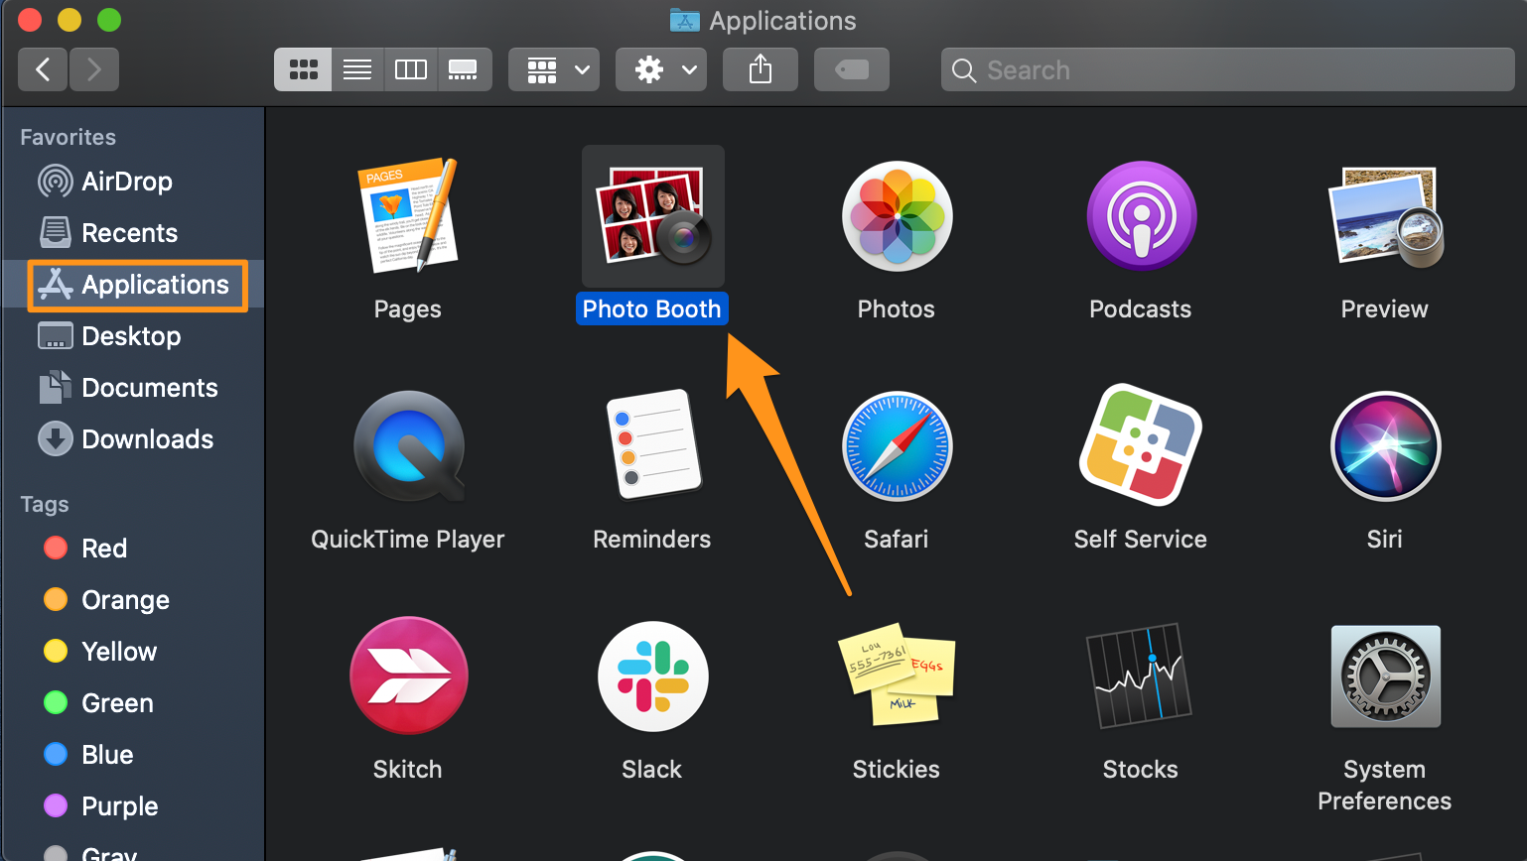The image size is (1527, 861).
Task: Launch the Podcasts app icon
Action: point(1141,216)
